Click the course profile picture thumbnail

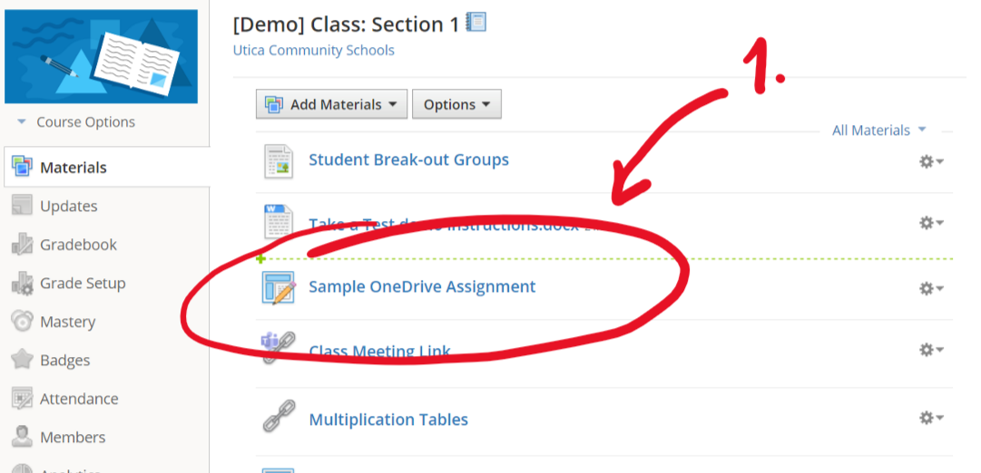point(100,56)
